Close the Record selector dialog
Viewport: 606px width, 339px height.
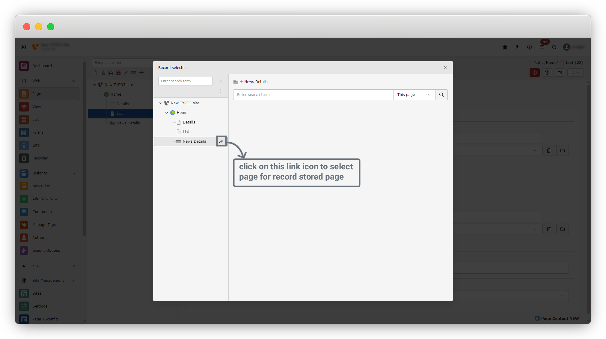445,67
